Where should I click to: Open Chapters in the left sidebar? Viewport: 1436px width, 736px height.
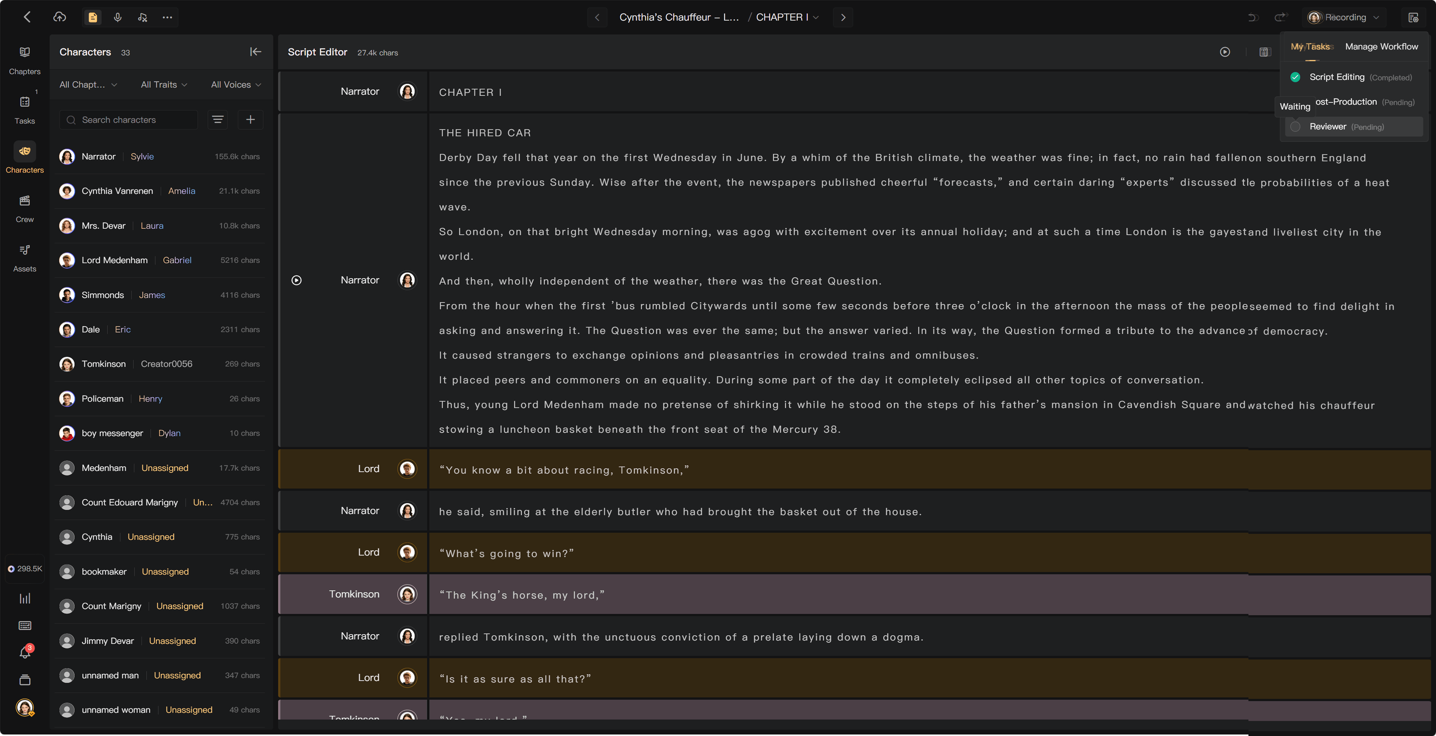[x=24, y=60]
